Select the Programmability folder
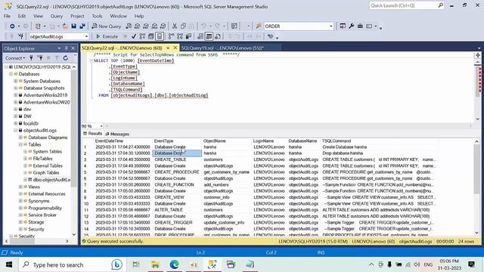Viewport: 484px width, 272px height. [x=45, y=208]
